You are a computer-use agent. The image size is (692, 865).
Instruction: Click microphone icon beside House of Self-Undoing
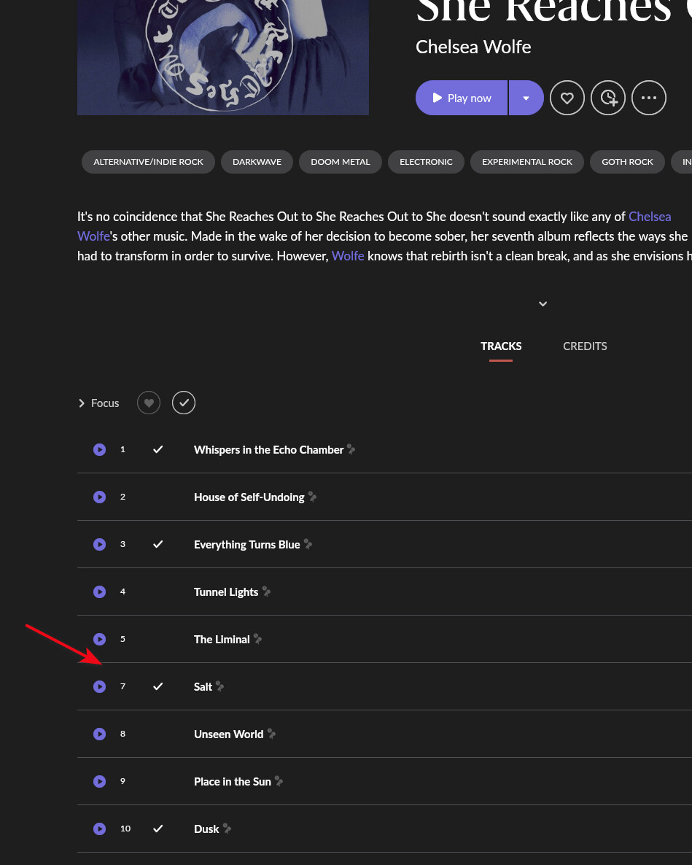coord(312,497)
